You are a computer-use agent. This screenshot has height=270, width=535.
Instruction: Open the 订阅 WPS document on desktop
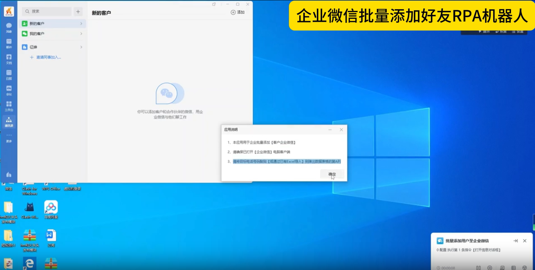[51, 238]
